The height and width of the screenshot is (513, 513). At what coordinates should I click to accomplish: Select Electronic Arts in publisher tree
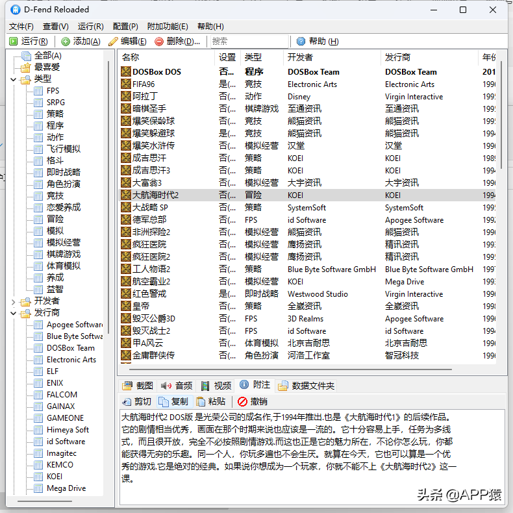click(x=71, y=360)
